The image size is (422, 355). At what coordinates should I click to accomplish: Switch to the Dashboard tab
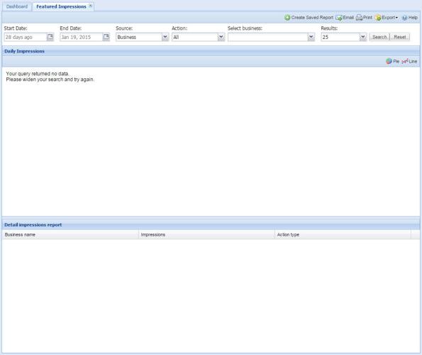[x=17, y=6]
